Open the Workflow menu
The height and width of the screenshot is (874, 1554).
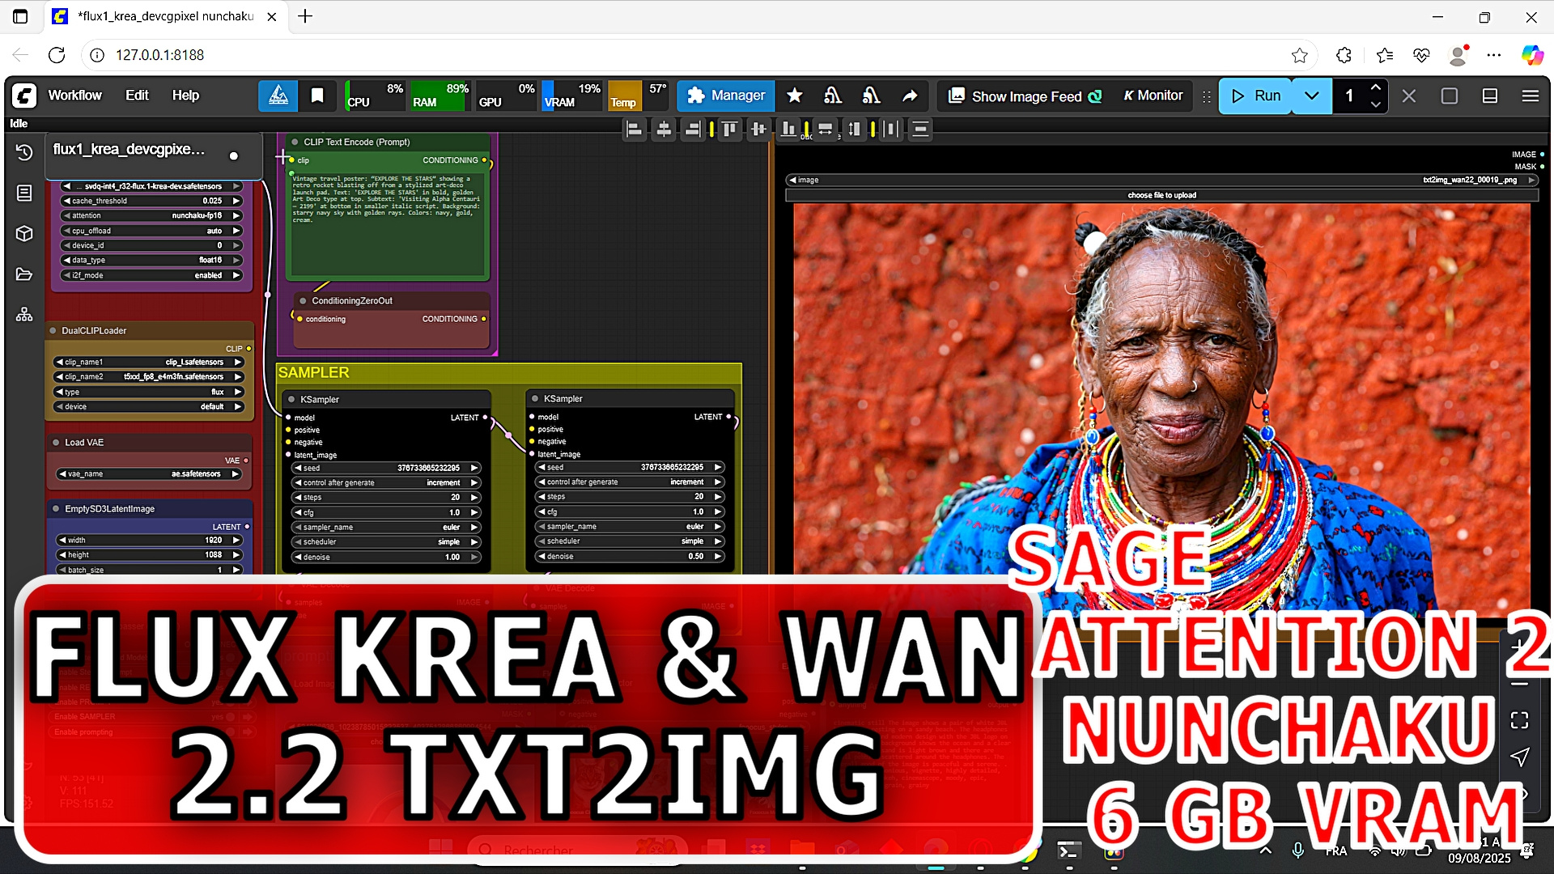coord(74,95)
